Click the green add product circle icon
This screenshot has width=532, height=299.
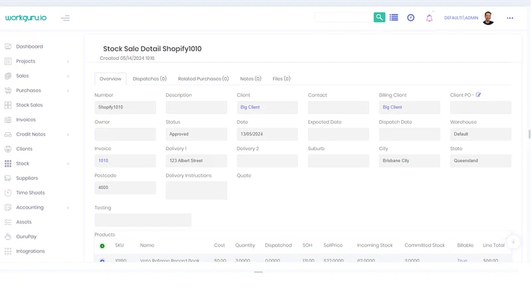pos(102,246)
